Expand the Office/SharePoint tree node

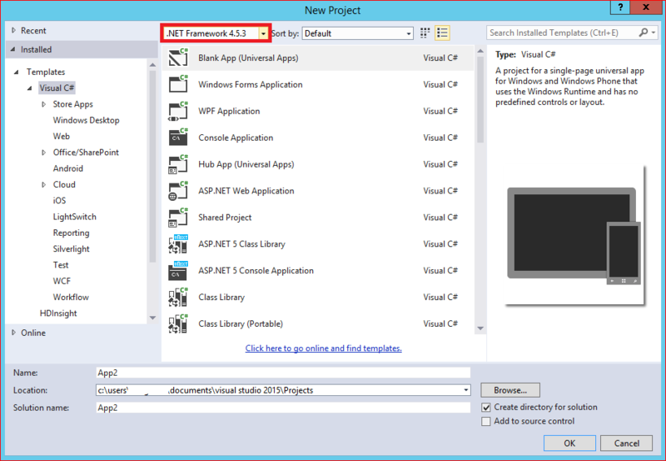pyautogui.click(x=43, y=152)
